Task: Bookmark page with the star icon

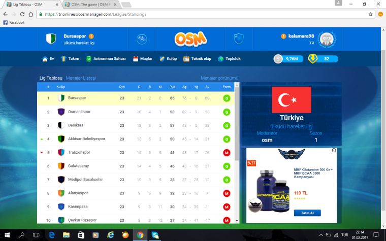Action: coord(370,14)
